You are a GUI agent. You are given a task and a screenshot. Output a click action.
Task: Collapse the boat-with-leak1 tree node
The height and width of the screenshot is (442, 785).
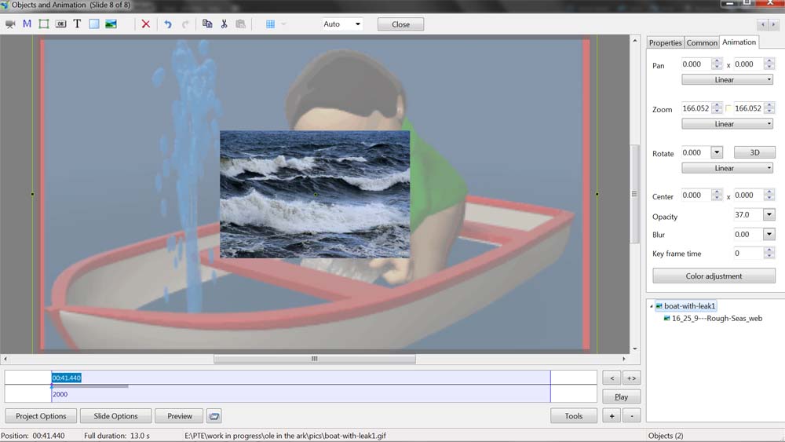[x=651, y=306]
